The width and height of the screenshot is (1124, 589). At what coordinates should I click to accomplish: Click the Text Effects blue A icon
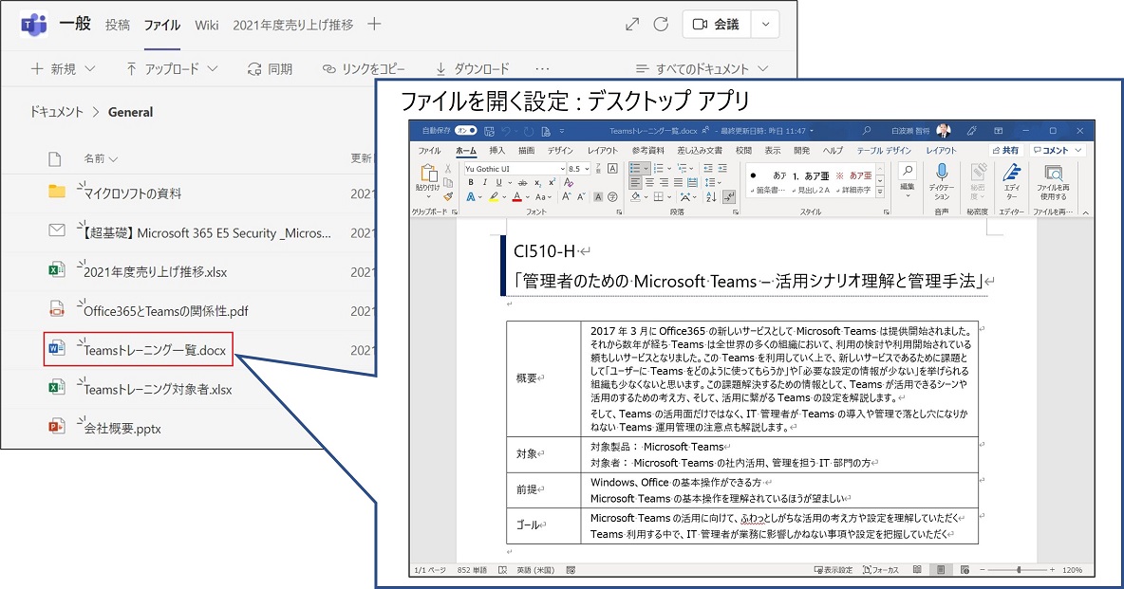[471, 197]
